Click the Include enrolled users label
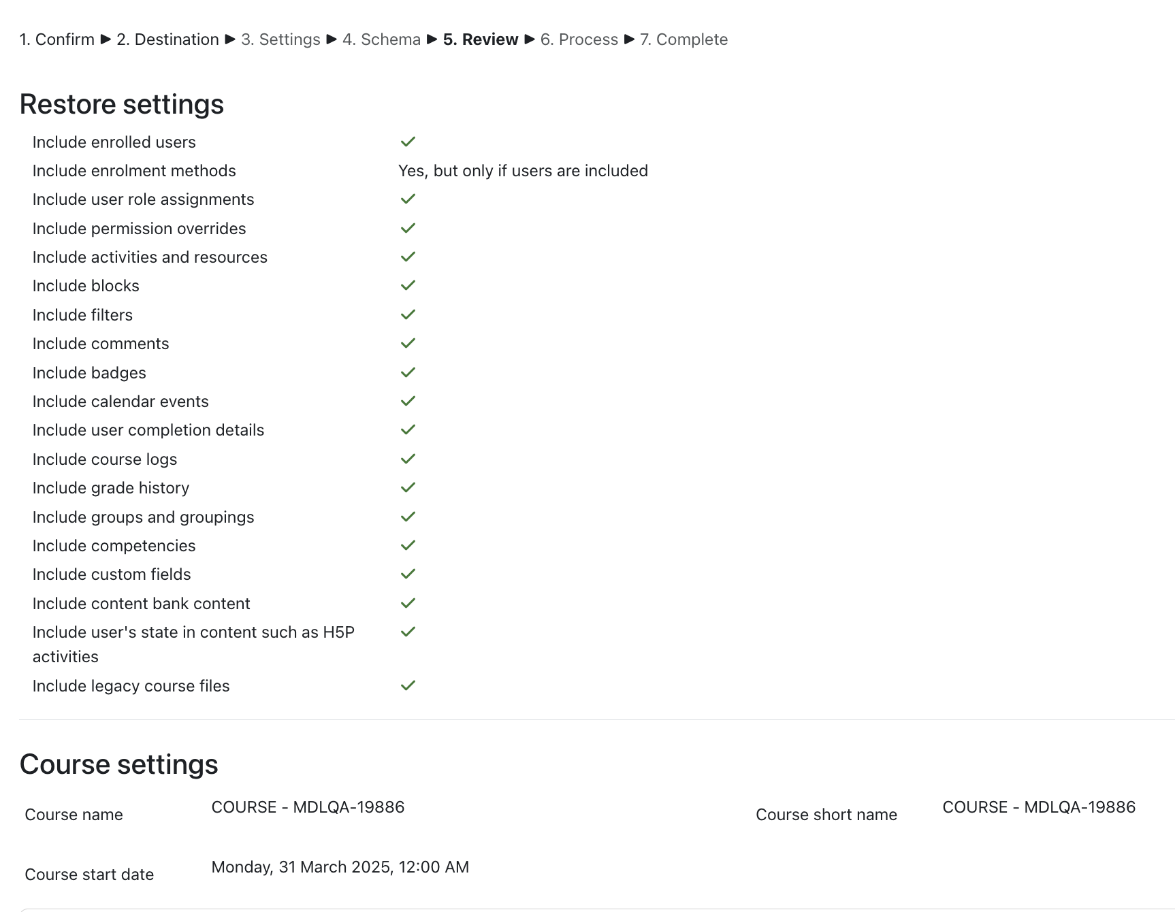Viewport: 1175px width, 912px height. tap(114, 142)
